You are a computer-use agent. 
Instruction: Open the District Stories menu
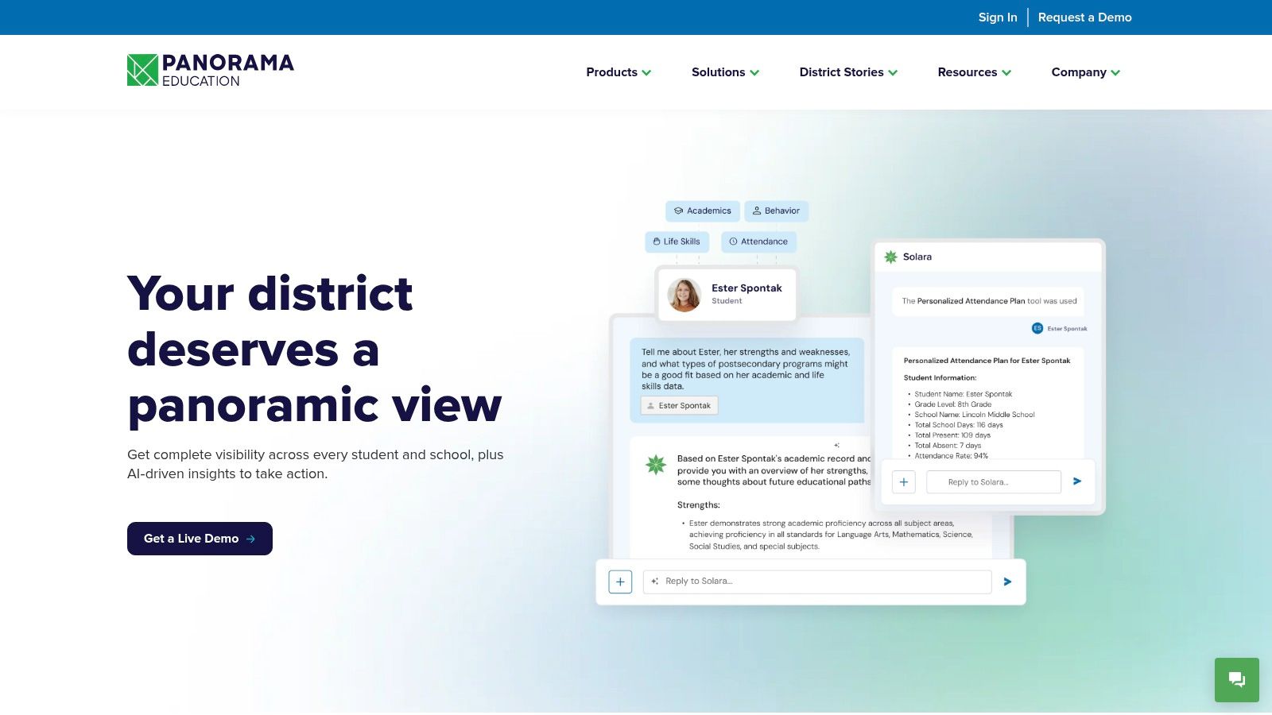coord(847,72)
